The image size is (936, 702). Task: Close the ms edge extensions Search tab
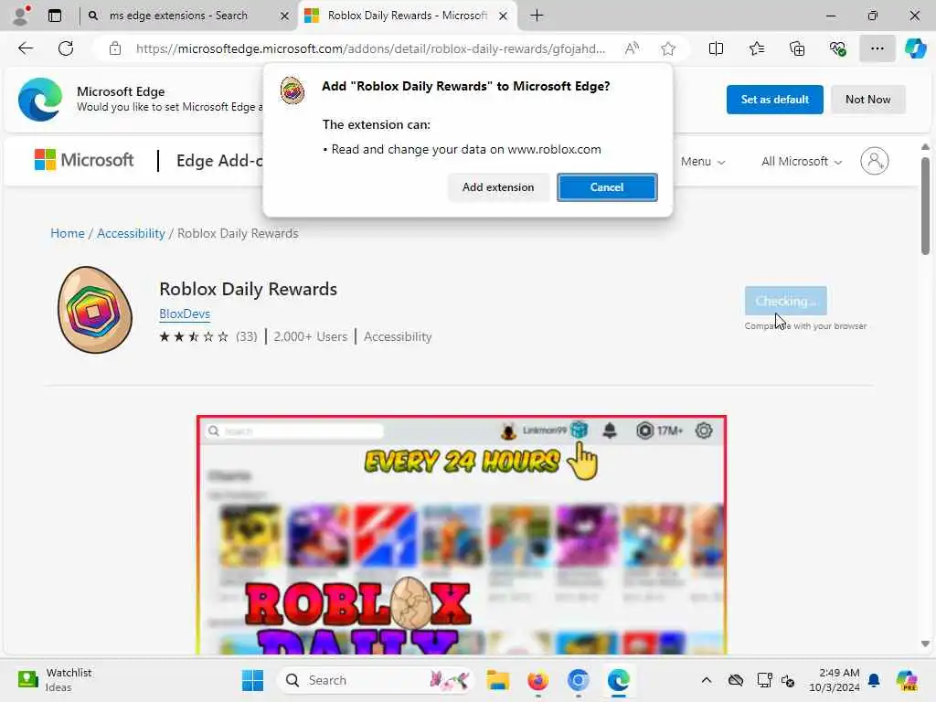[285, 16]
